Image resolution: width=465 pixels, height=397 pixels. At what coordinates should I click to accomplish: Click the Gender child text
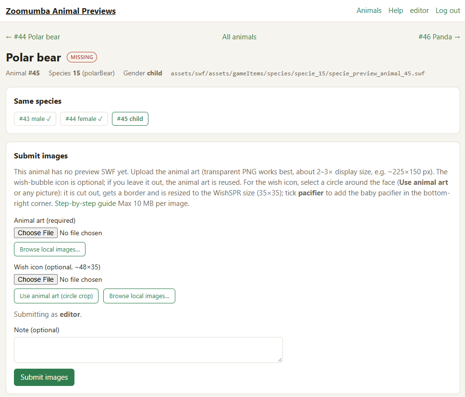click(143, 73)
